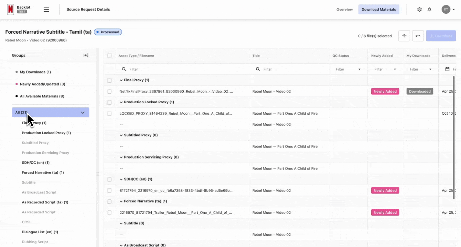Collapse the SDH/CC (en) (1) group
This screenshot has width=461, height=247.
(x=121, y=179)
